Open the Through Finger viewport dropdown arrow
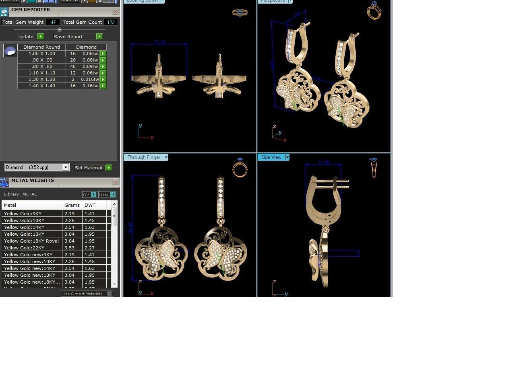 166,157
